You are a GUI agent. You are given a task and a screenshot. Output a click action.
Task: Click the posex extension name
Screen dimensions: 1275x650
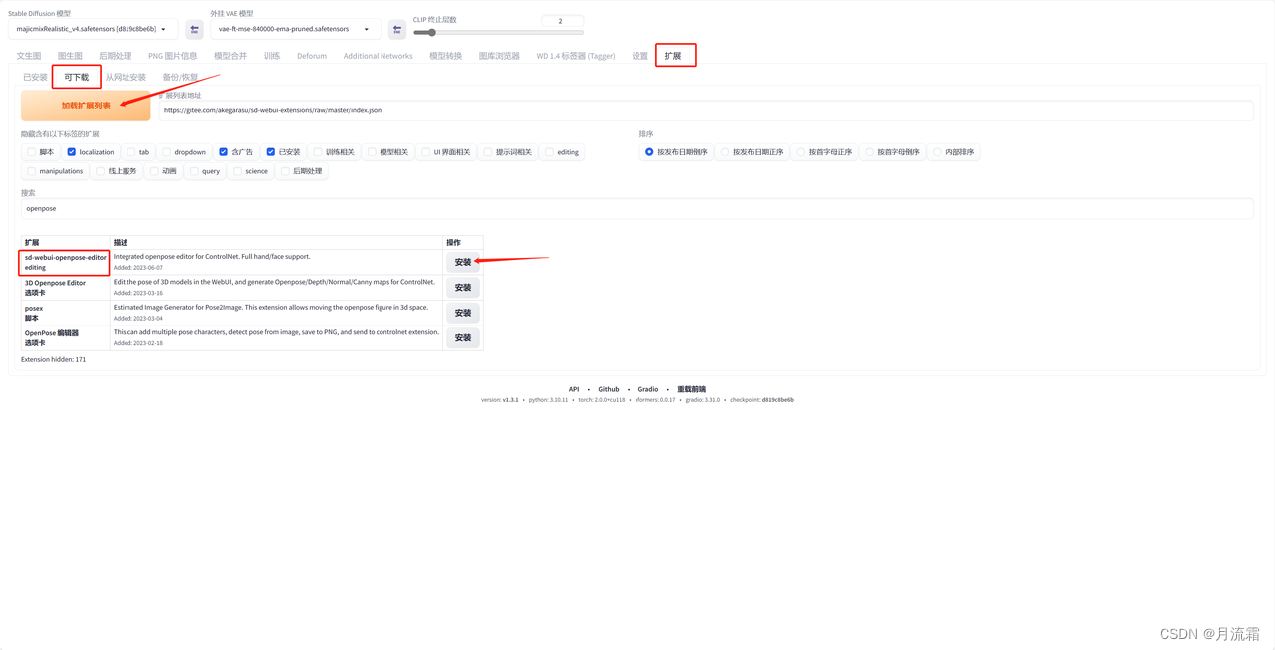tap(34, 308)
